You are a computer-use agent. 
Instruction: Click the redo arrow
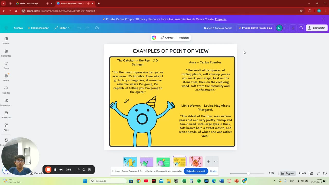point(87,28)
